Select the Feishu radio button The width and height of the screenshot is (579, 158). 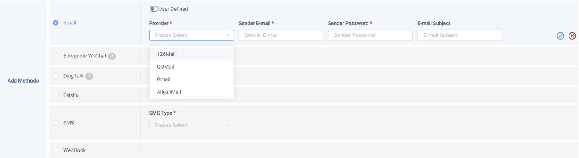(x=56, y=95)
